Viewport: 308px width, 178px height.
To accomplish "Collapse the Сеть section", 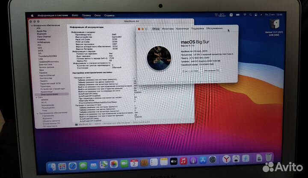I will coord(36,97).
